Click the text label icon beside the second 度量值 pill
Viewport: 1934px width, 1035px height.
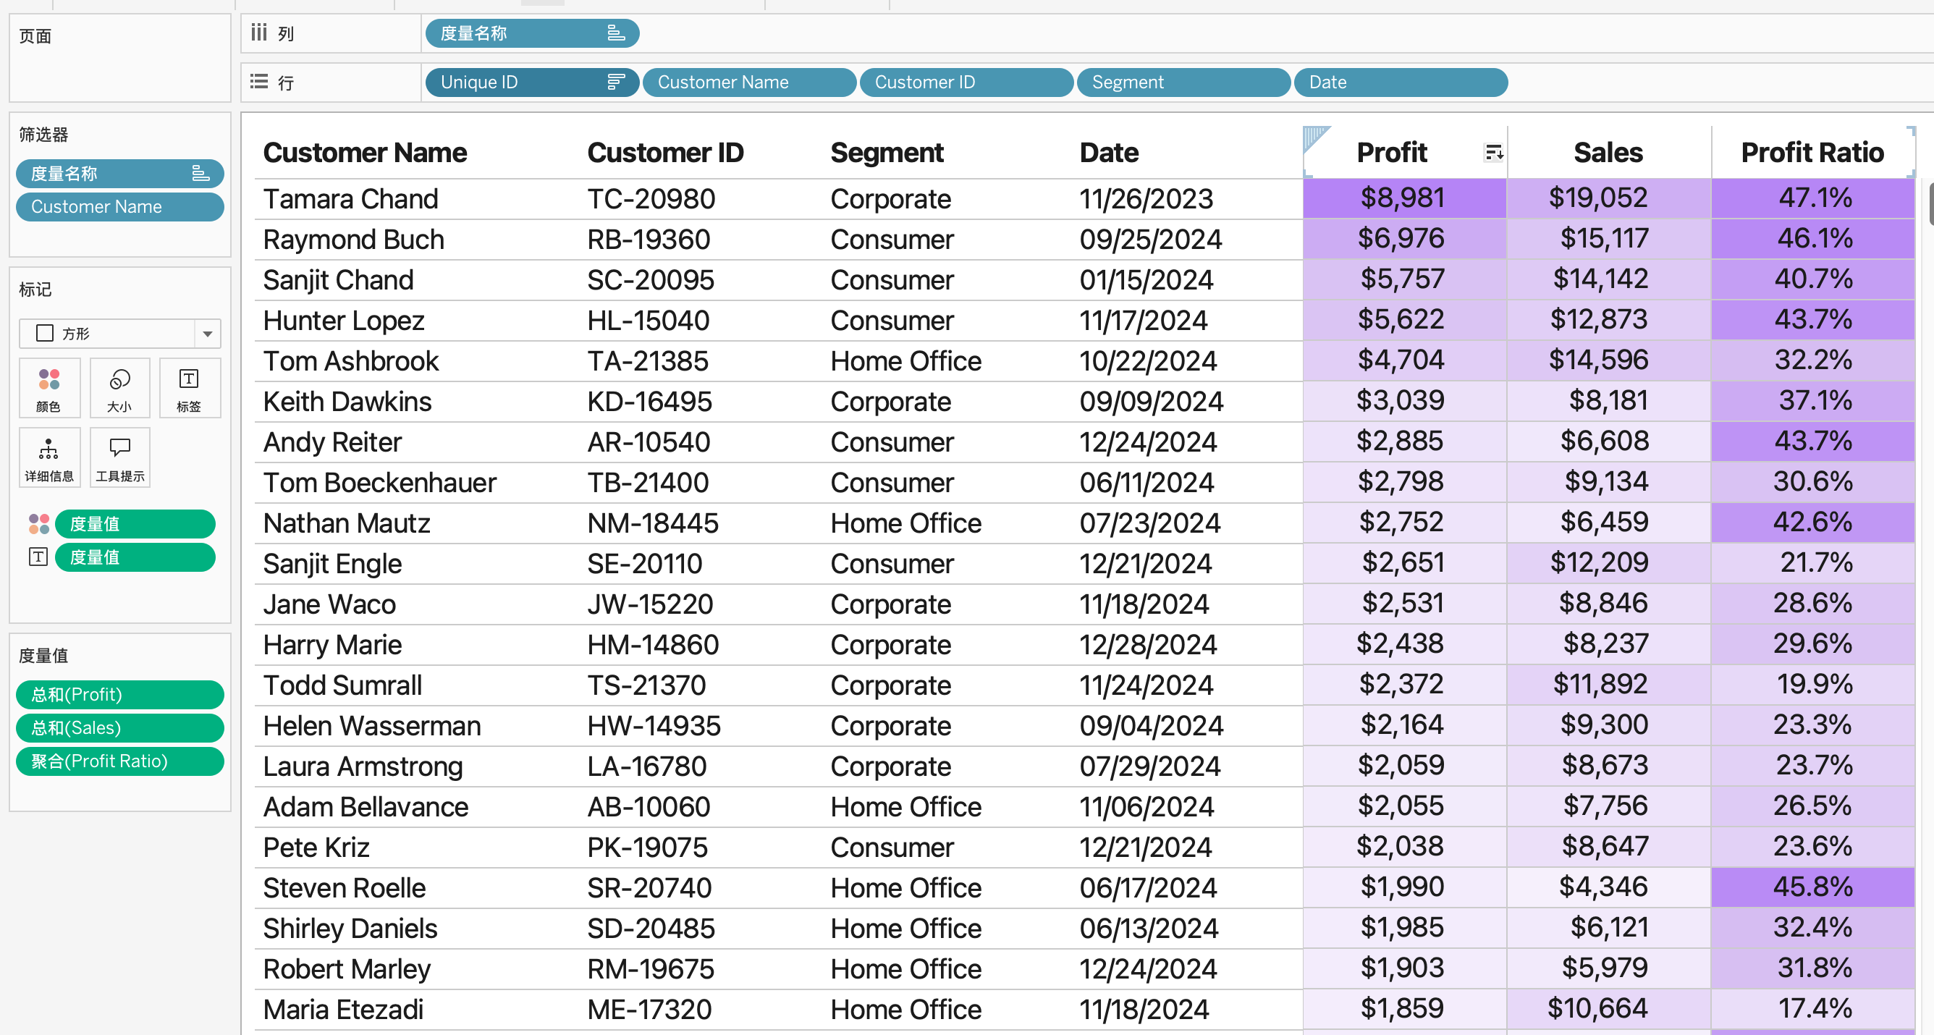click(x=38, y=557)
